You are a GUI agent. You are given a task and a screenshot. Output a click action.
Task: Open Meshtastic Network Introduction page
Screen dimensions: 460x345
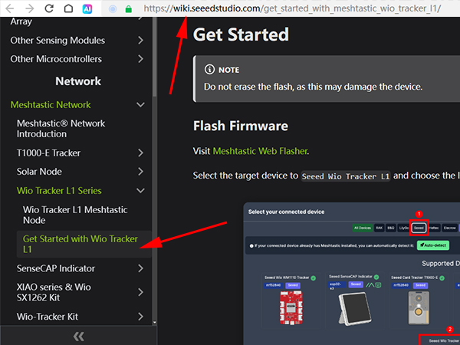[61, 128]
